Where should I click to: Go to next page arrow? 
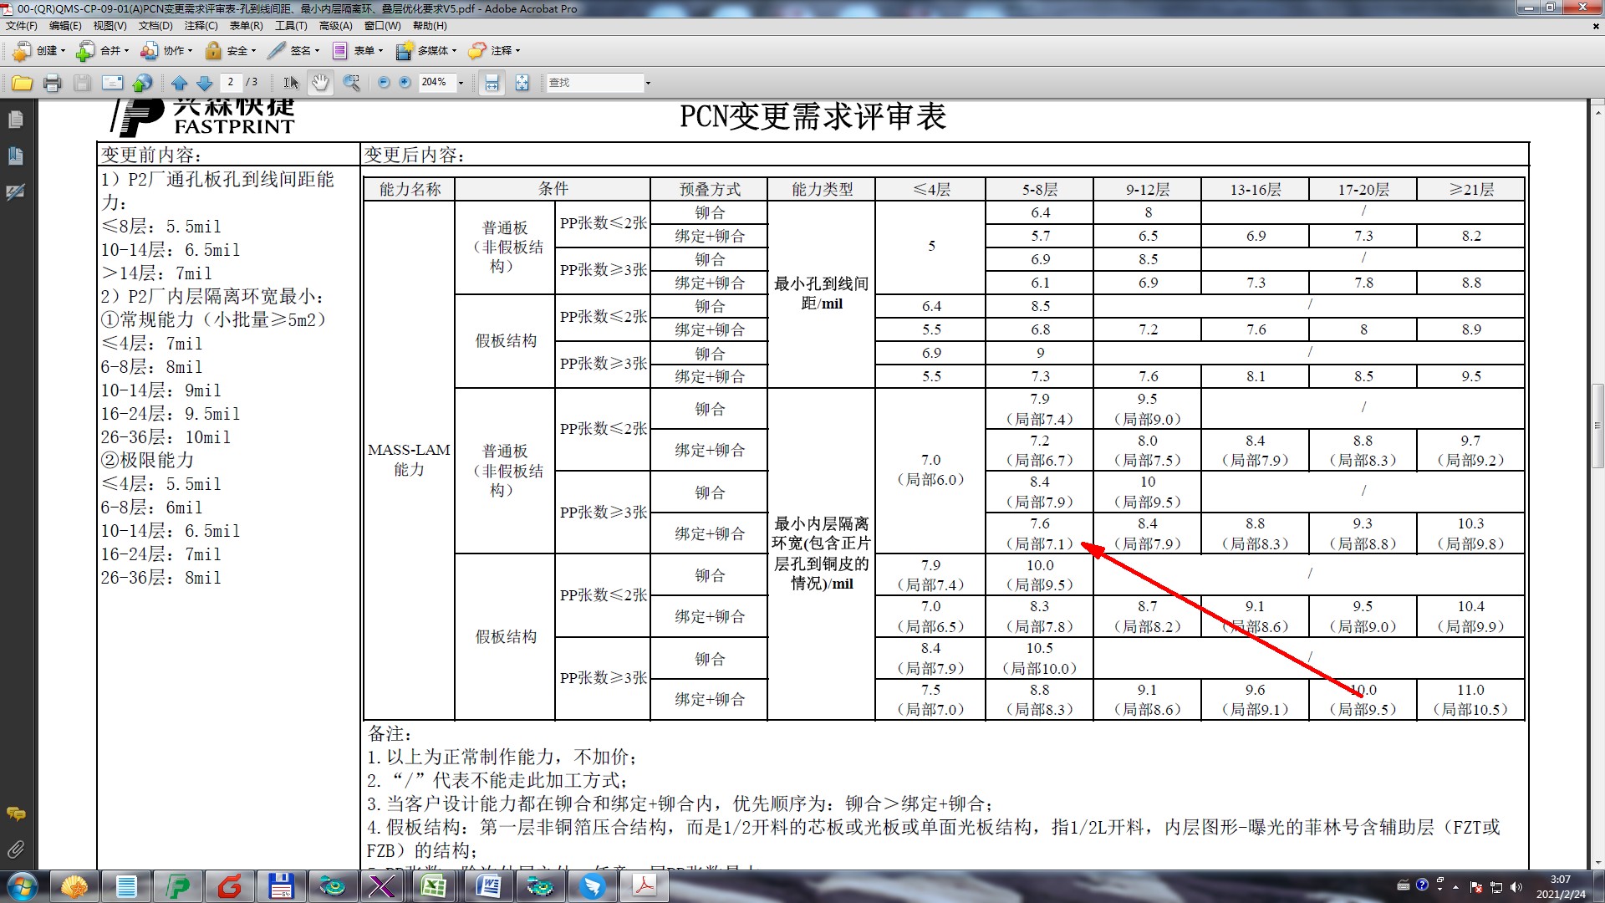[x=204, y=83]
